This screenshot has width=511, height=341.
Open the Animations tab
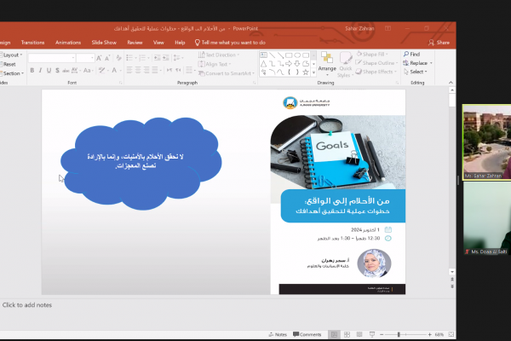pos(68,41)
